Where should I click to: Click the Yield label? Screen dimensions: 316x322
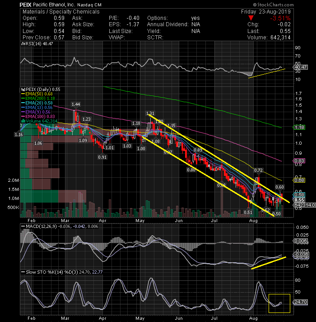(x=153, y=31)
